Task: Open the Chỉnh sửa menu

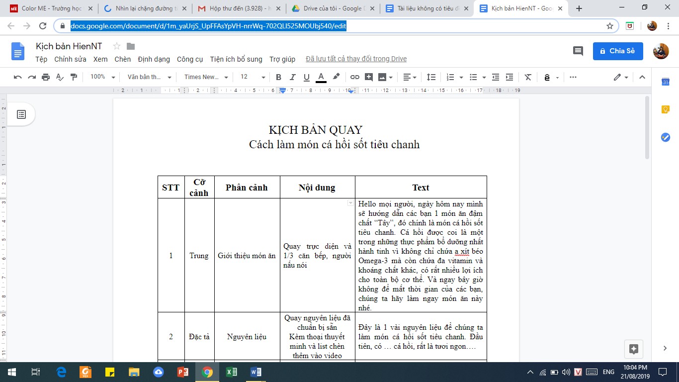Action: [x=70, y=59]
